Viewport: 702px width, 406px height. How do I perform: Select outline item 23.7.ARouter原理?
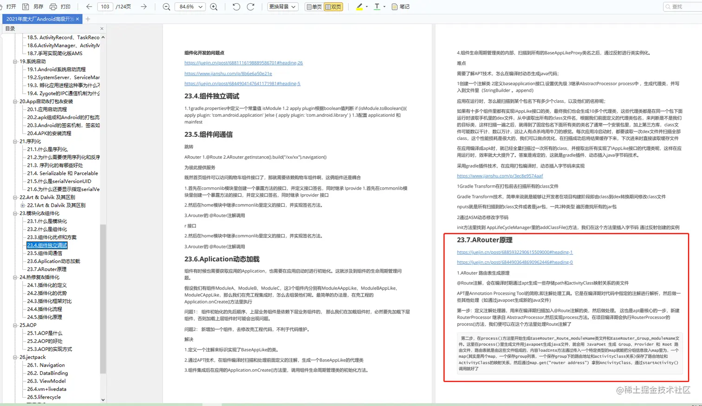coord(46,269)
